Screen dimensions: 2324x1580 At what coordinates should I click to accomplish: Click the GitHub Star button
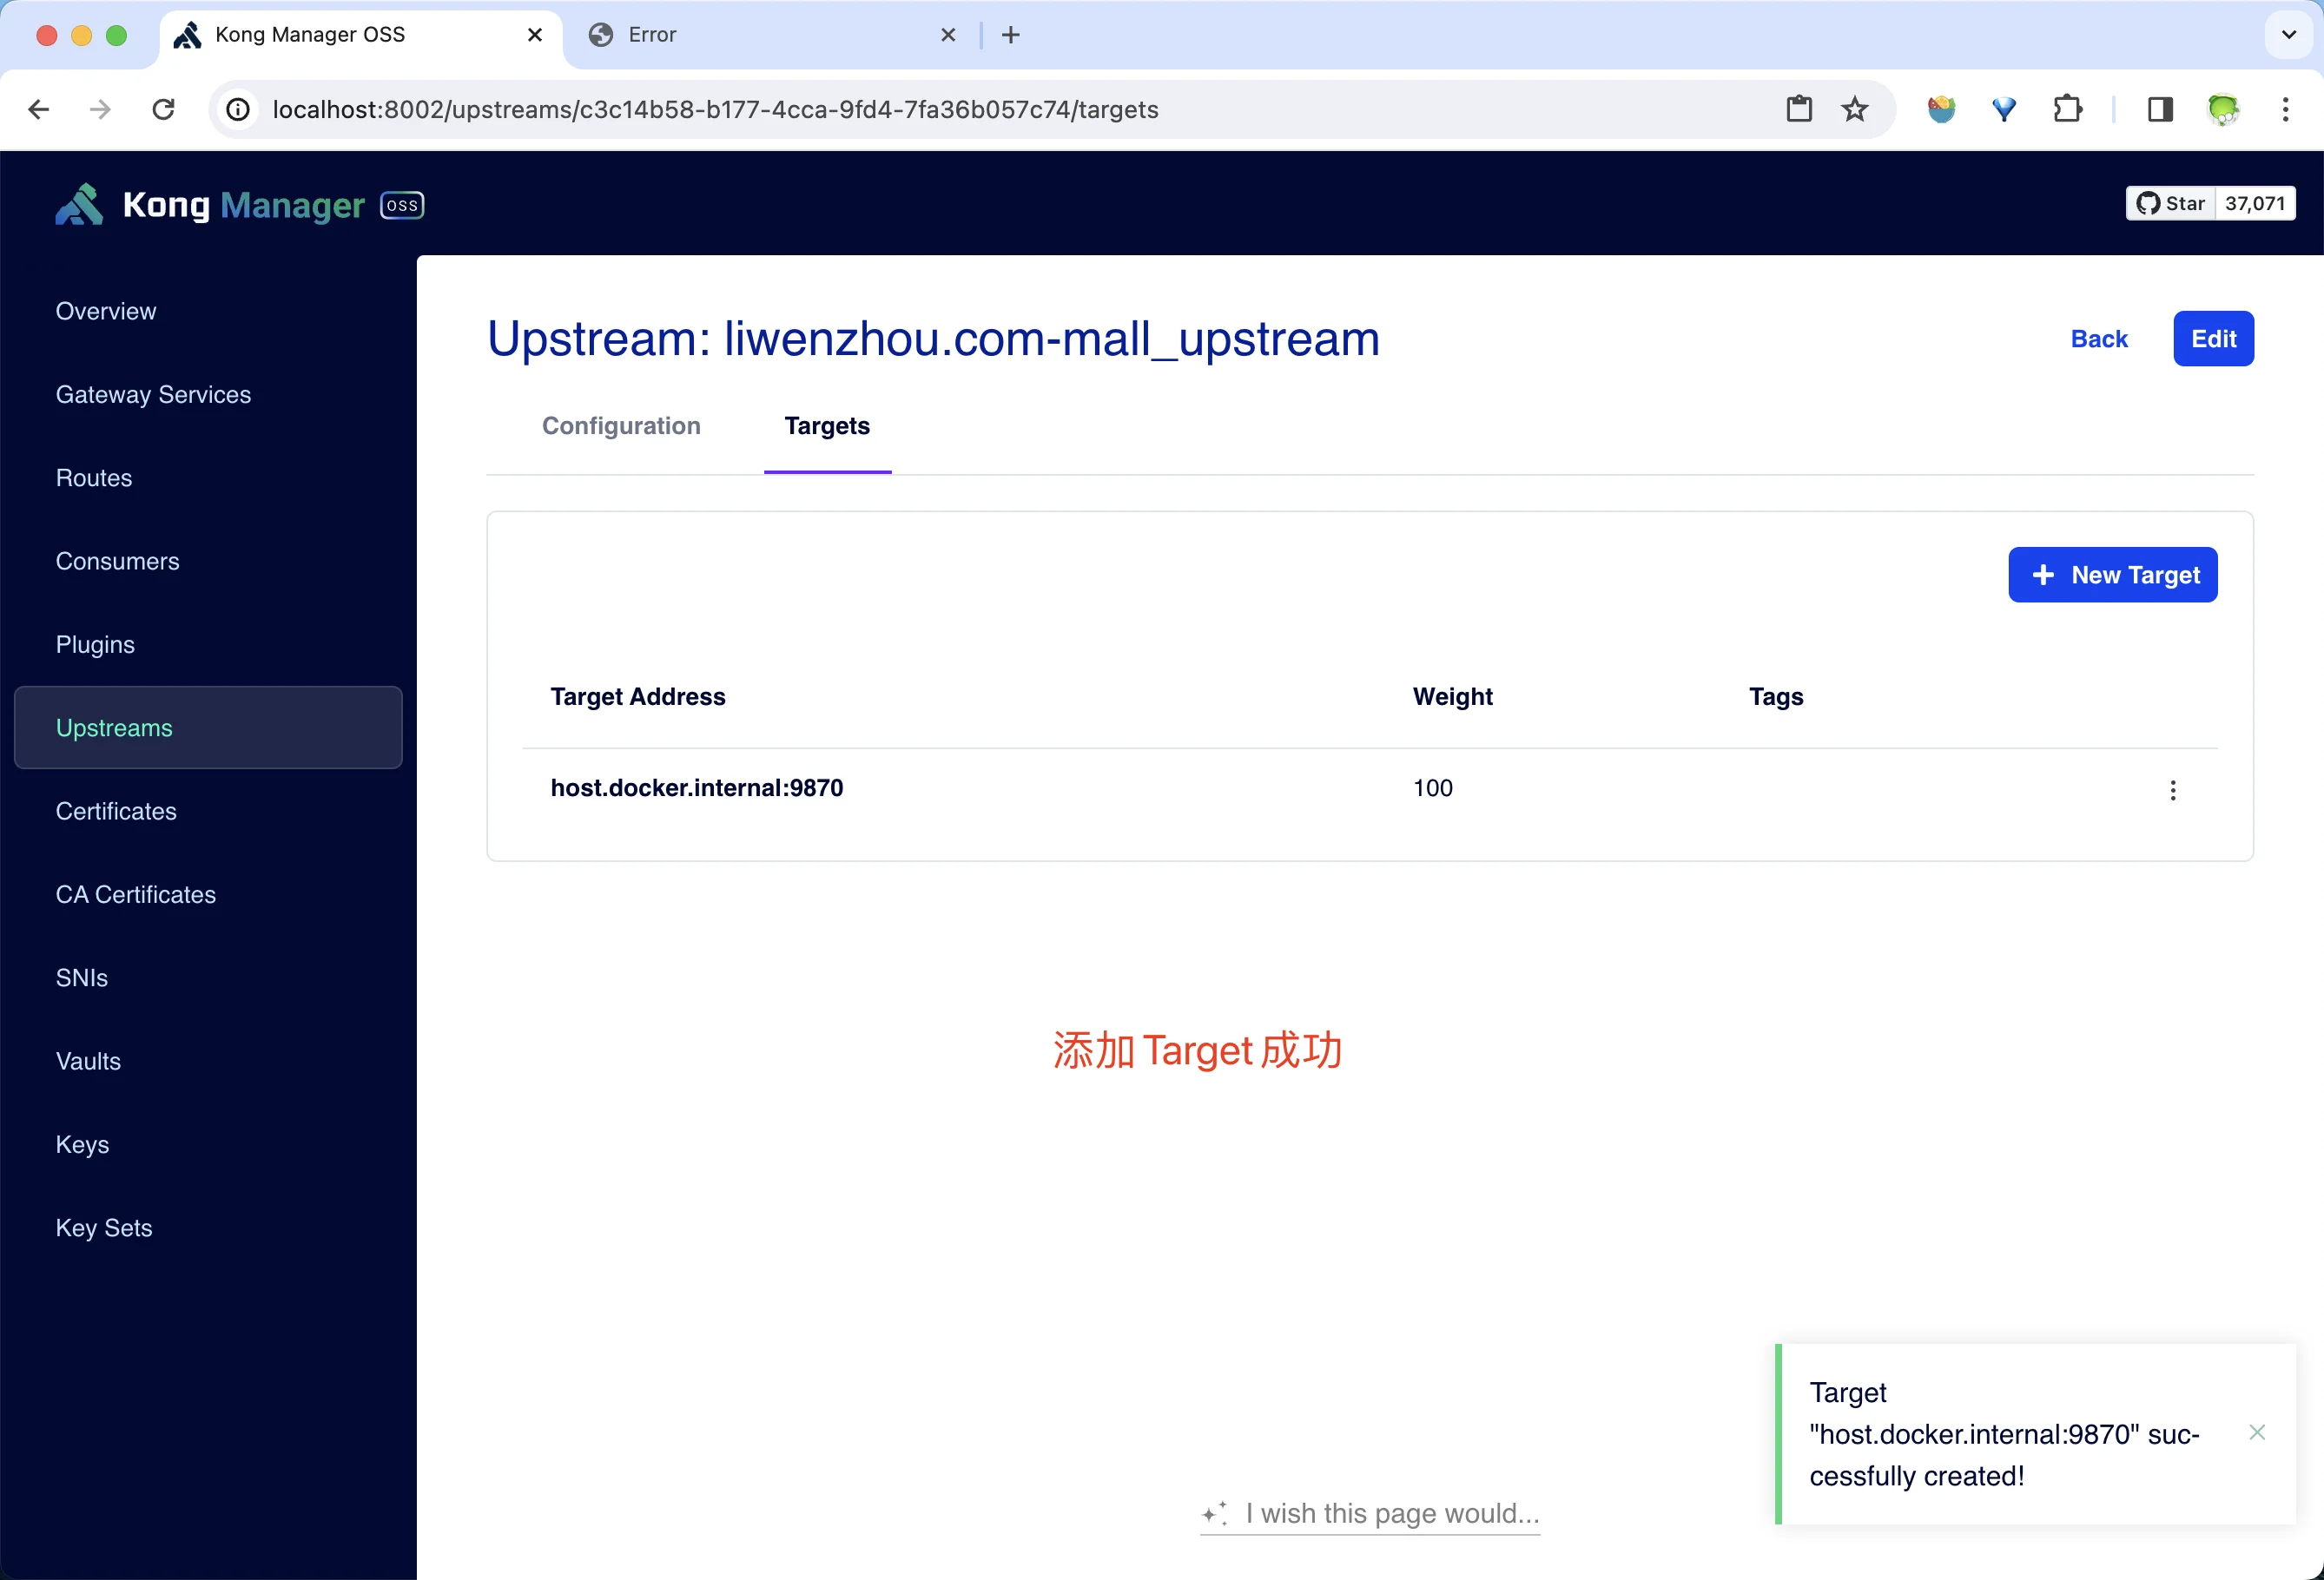(x=2171, y=204)
